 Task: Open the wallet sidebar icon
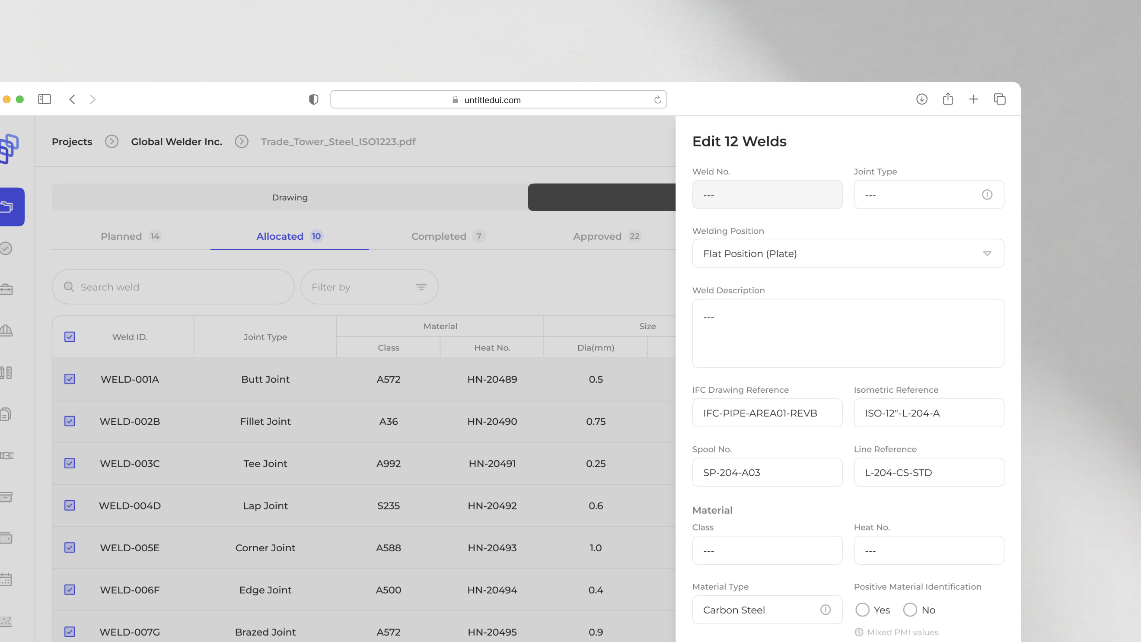click(6, 538)
